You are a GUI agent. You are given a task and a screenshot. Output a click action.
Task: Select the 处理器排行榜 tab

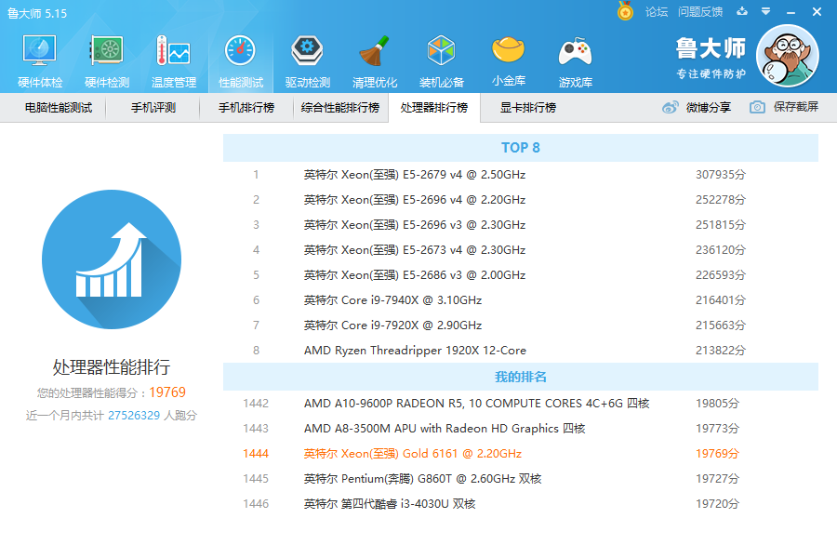(434, 107)
